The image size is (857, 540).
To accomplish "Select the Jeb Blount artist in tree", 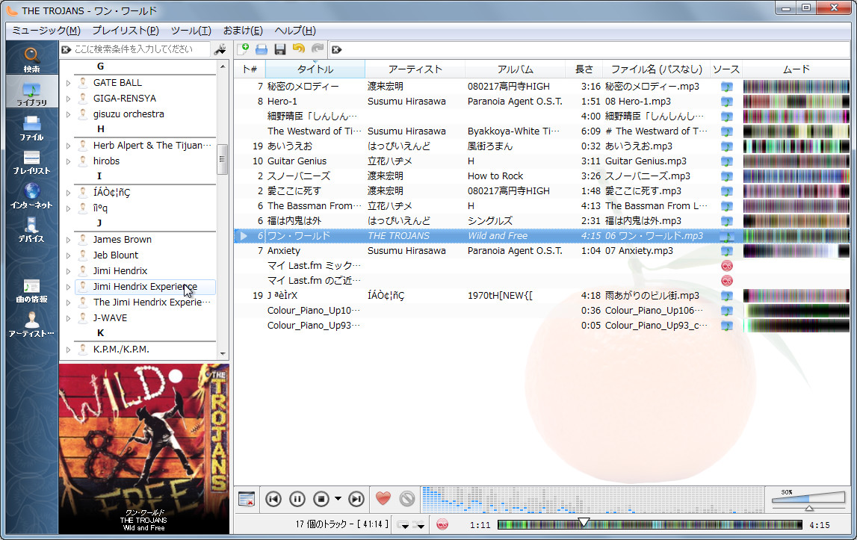I will coord(115,255).
